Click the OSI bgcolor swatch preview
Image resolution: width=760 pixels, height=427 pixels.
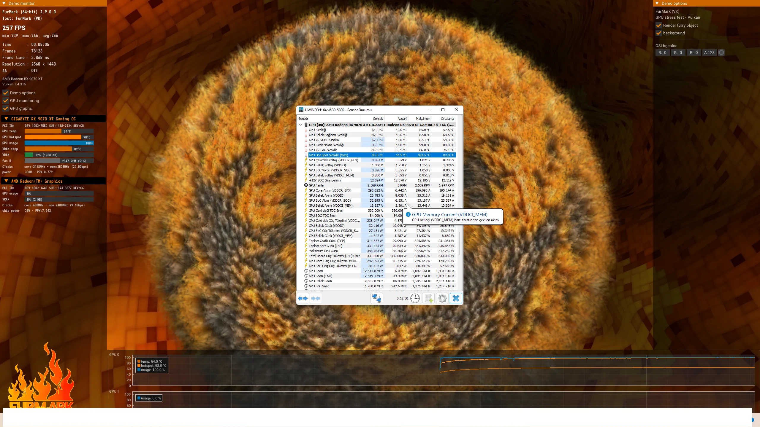pos(721,52)
